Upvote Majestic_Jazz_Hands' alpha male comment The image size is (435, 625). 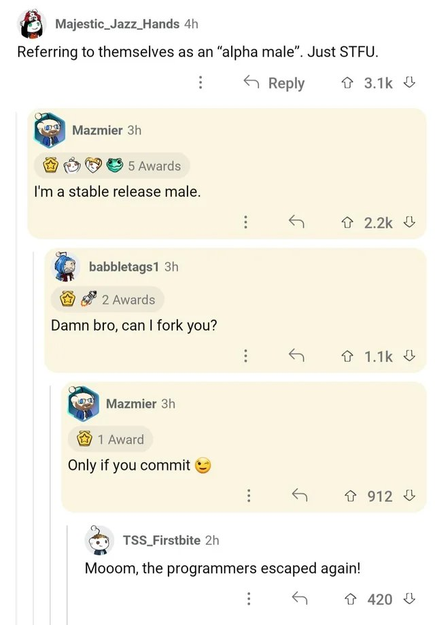coord(347,83)
